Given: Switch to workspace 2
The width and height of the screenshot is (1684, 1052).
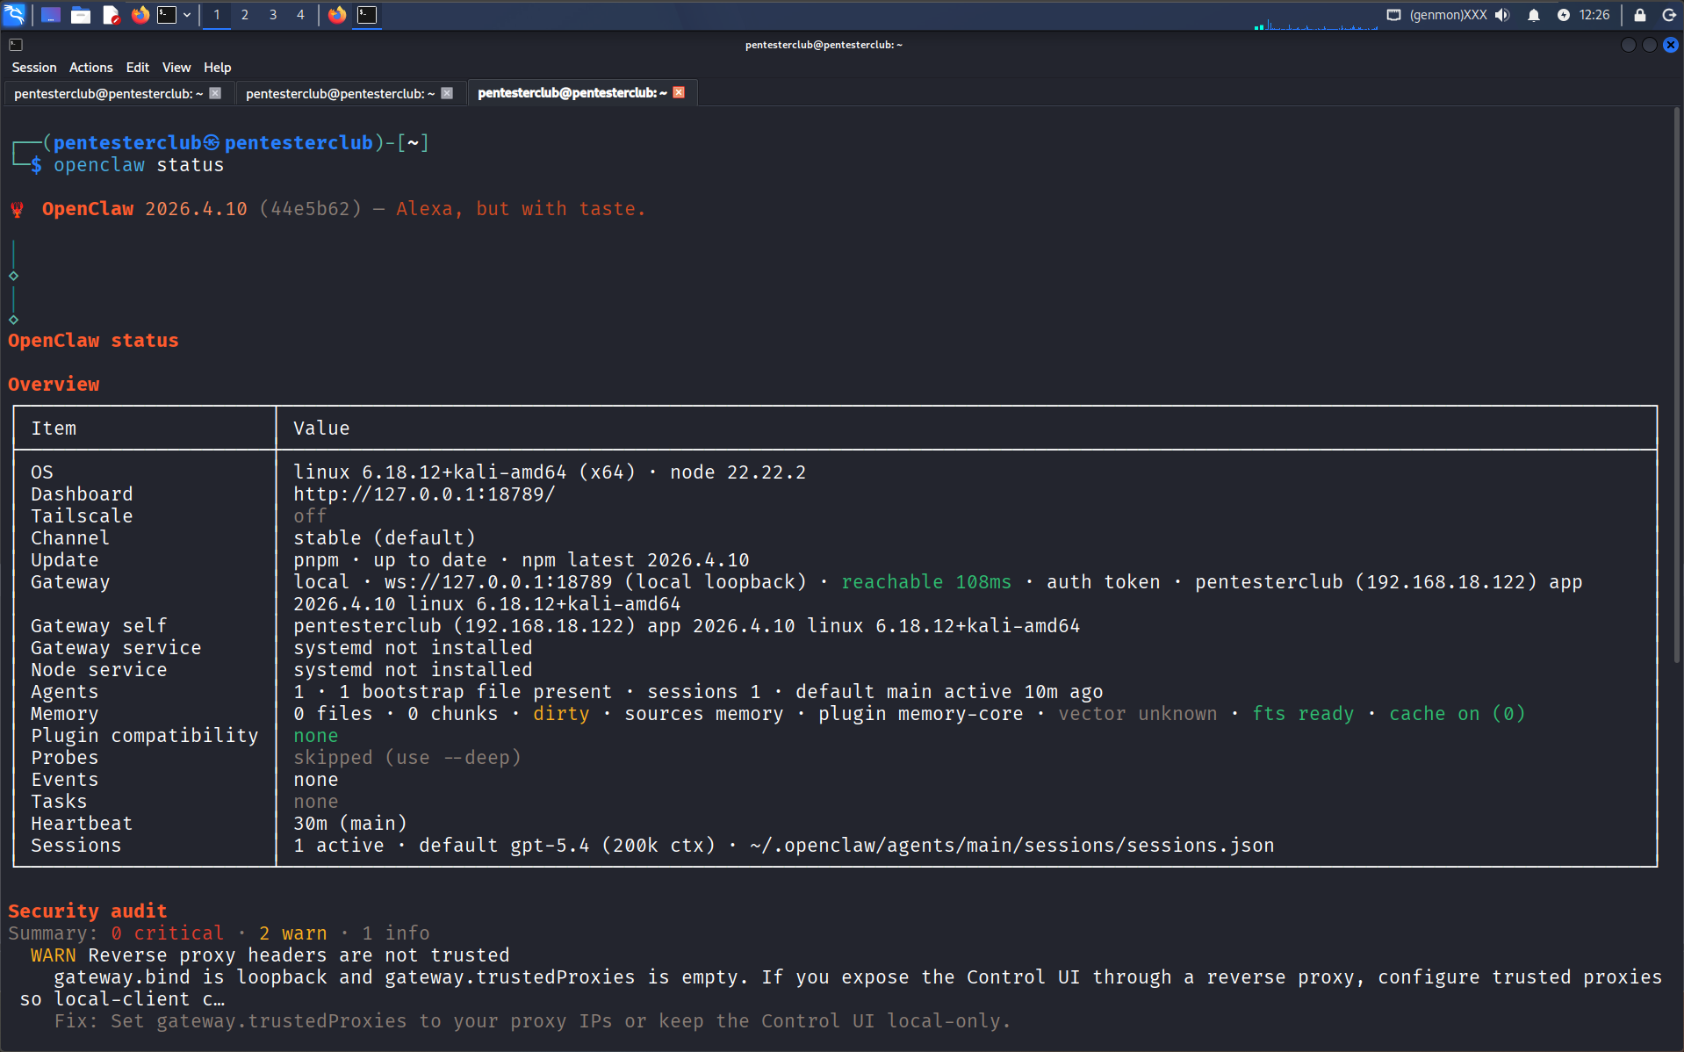Looking at the screenshot, I should [x=245, y=15].
